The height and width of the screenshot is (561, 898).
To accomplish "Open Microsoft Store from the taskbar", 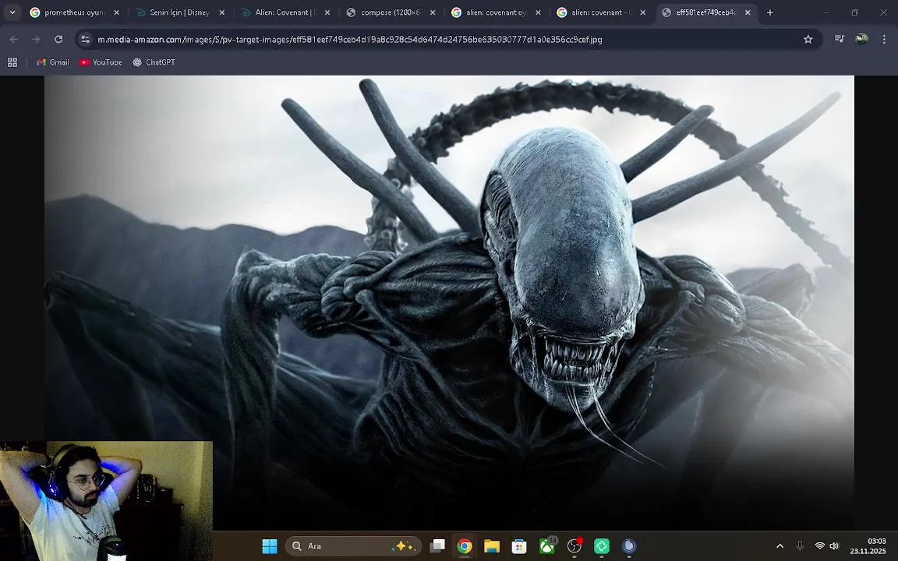I will (x=519, y=546).
